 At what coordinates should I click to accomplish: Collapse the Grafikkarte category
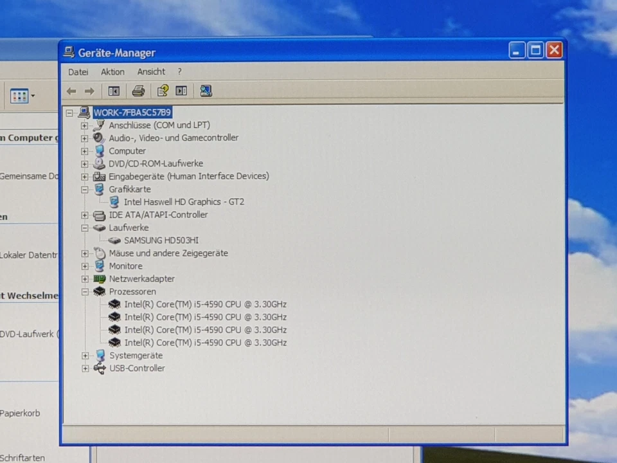84,190
